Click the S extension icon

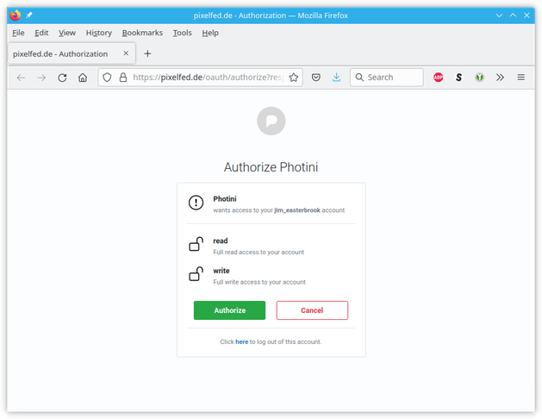tap(458, 78)
